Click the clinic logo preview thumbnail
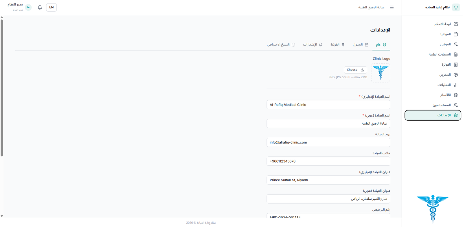Image resolution: width=463 pixels, height=227 pixels. click(x=381, y=73)
